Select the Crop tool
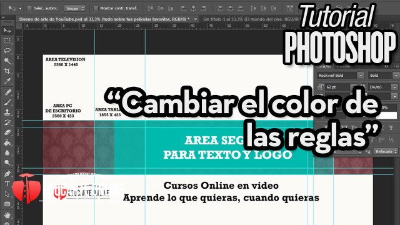The image size is (400, 225). tap(7, 71)
